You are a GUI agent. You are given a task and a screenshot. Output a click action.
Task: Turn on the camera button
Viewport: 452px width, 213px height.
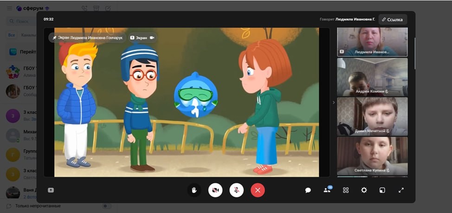[x=215, y=190]
